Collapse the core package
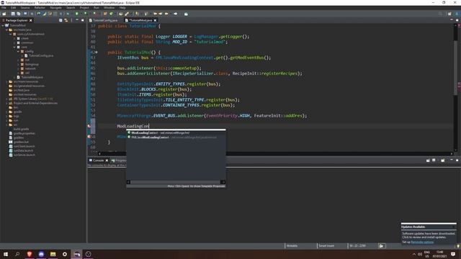This screenshot has width=461, height=259. tap(14, 47)
